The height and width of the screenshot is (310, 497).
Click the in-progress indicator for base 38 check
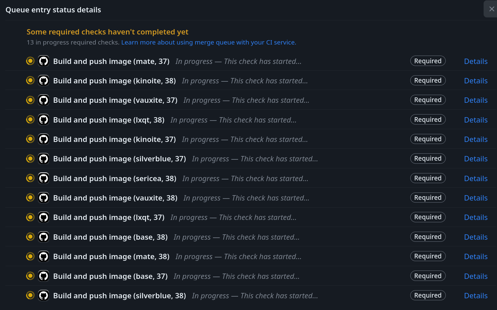point(30,236)
